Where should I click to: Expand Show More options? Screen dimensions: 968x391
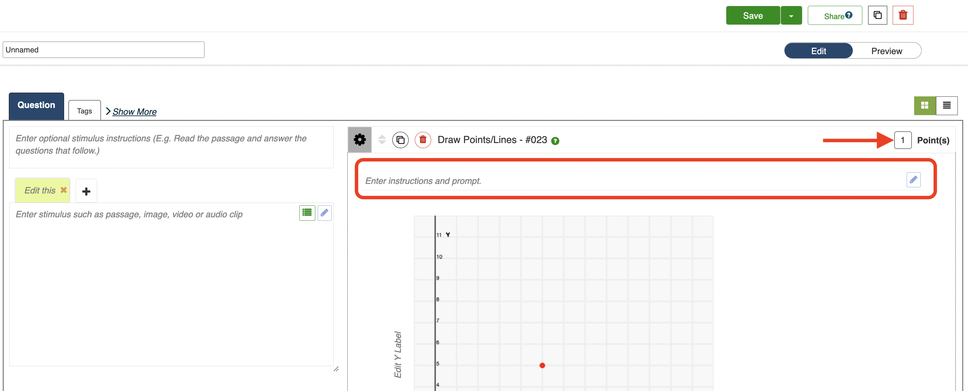pos(134,112)
